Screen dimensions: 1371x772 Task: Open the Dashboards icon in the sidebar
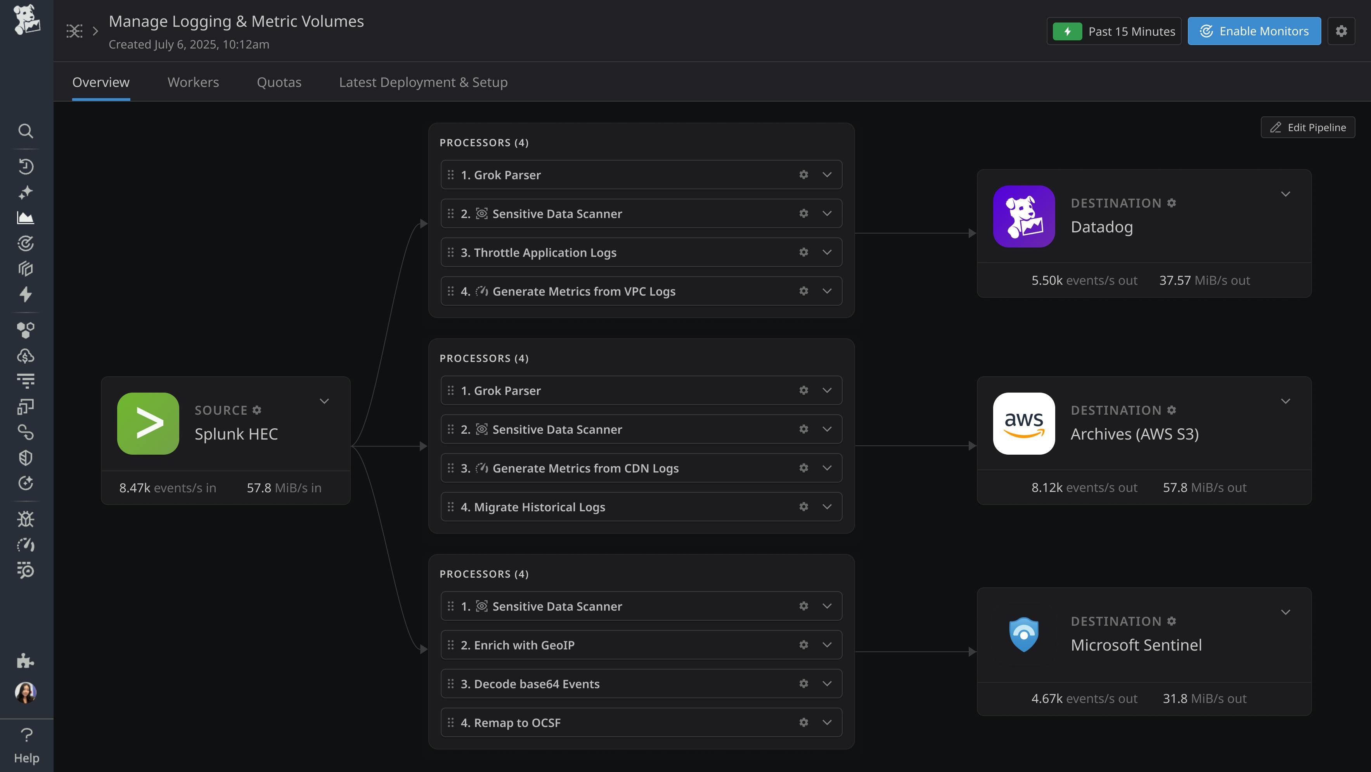tap(26, 217)
